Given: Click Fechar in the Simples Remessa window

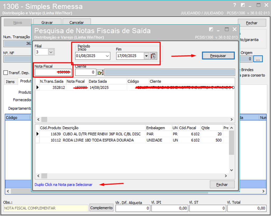Looking at the screenshot, I should pos(252,23).
